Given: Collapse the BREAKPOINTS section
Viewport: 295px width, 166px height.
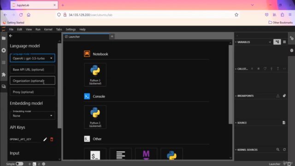Looking at the screenshot, I should point(236,96).
